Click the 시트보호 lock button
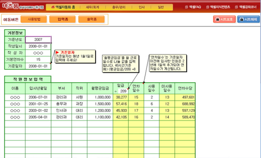261x158 pixels. pyautogui.click(x=224, y=19)
